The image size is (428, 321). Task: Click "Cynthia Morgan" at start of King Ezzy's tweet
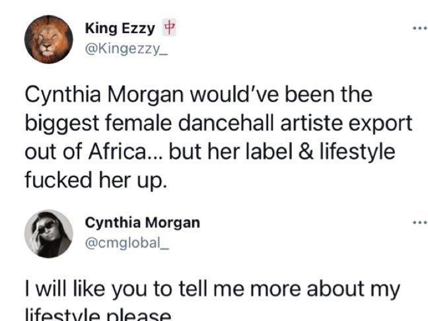[104, 95]
